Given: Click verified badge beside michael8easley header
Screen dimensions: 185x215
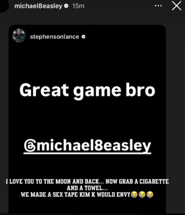Looking at the screenshot, I should (x=66, y=6).
